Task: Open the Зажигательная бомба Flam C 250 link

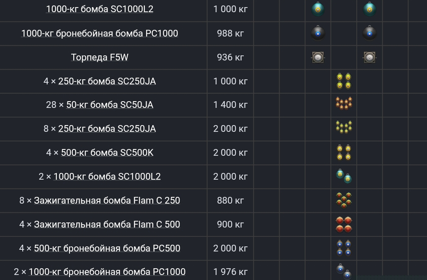Action: pyautogui.click(x=107, y=201)
